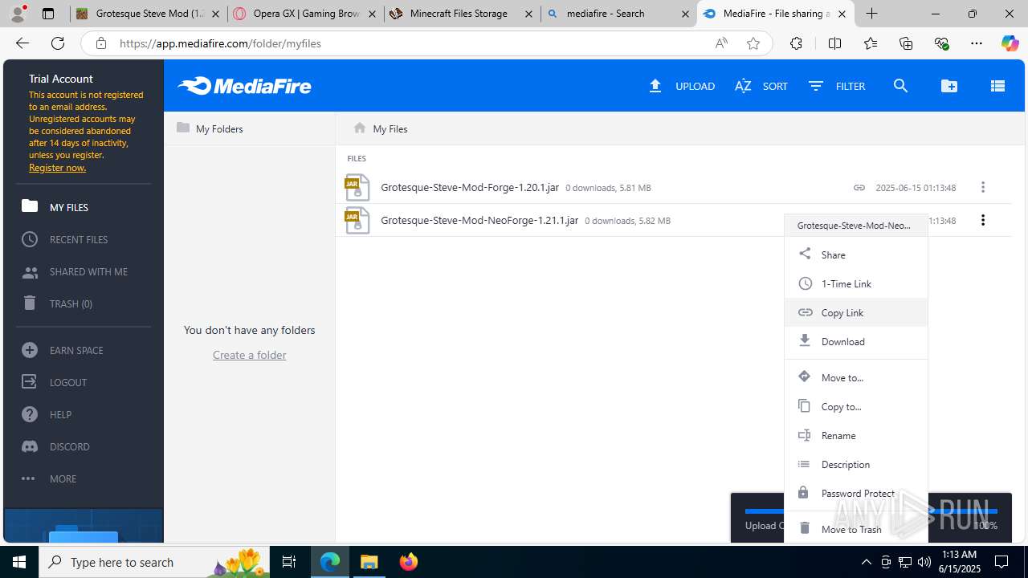Click the Windows Start button
This screenshot has height=578, width=1028.
pos(19,562)
